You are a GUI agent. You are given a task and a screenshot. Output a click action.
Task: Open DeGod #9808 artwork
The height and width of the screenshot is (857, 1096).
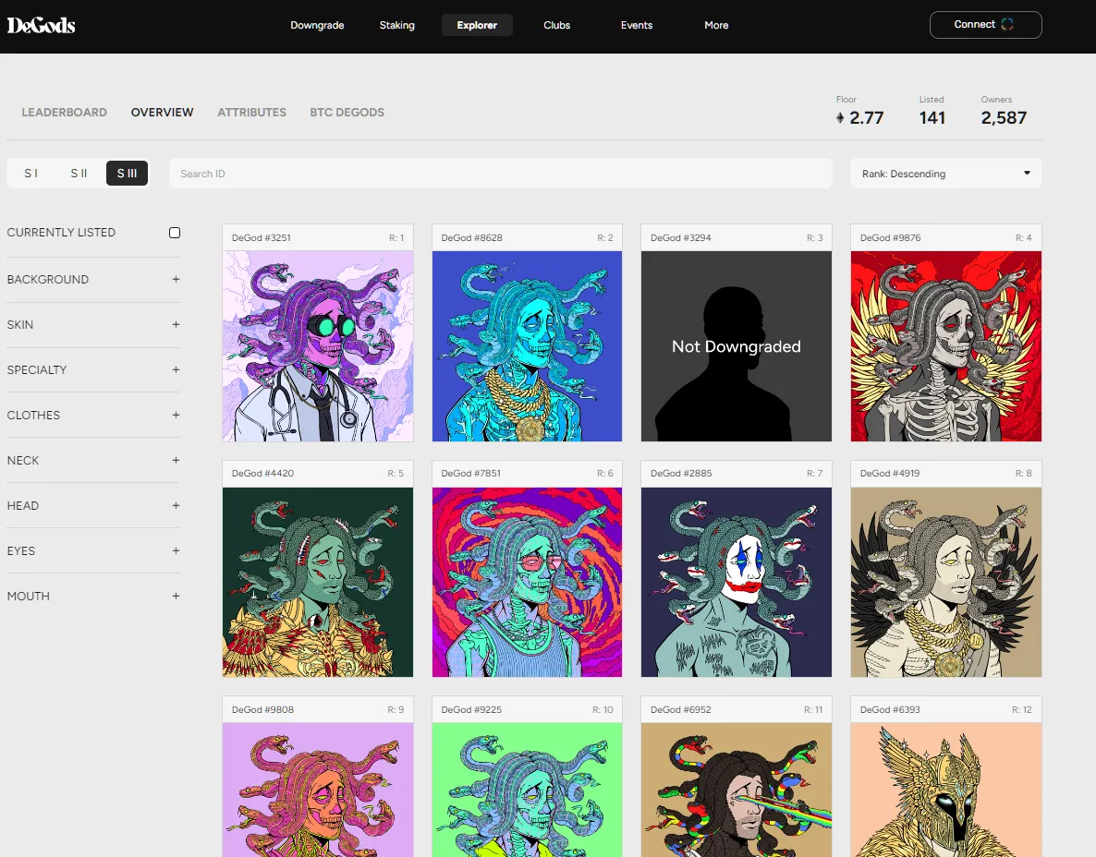[x=318, y=790]
